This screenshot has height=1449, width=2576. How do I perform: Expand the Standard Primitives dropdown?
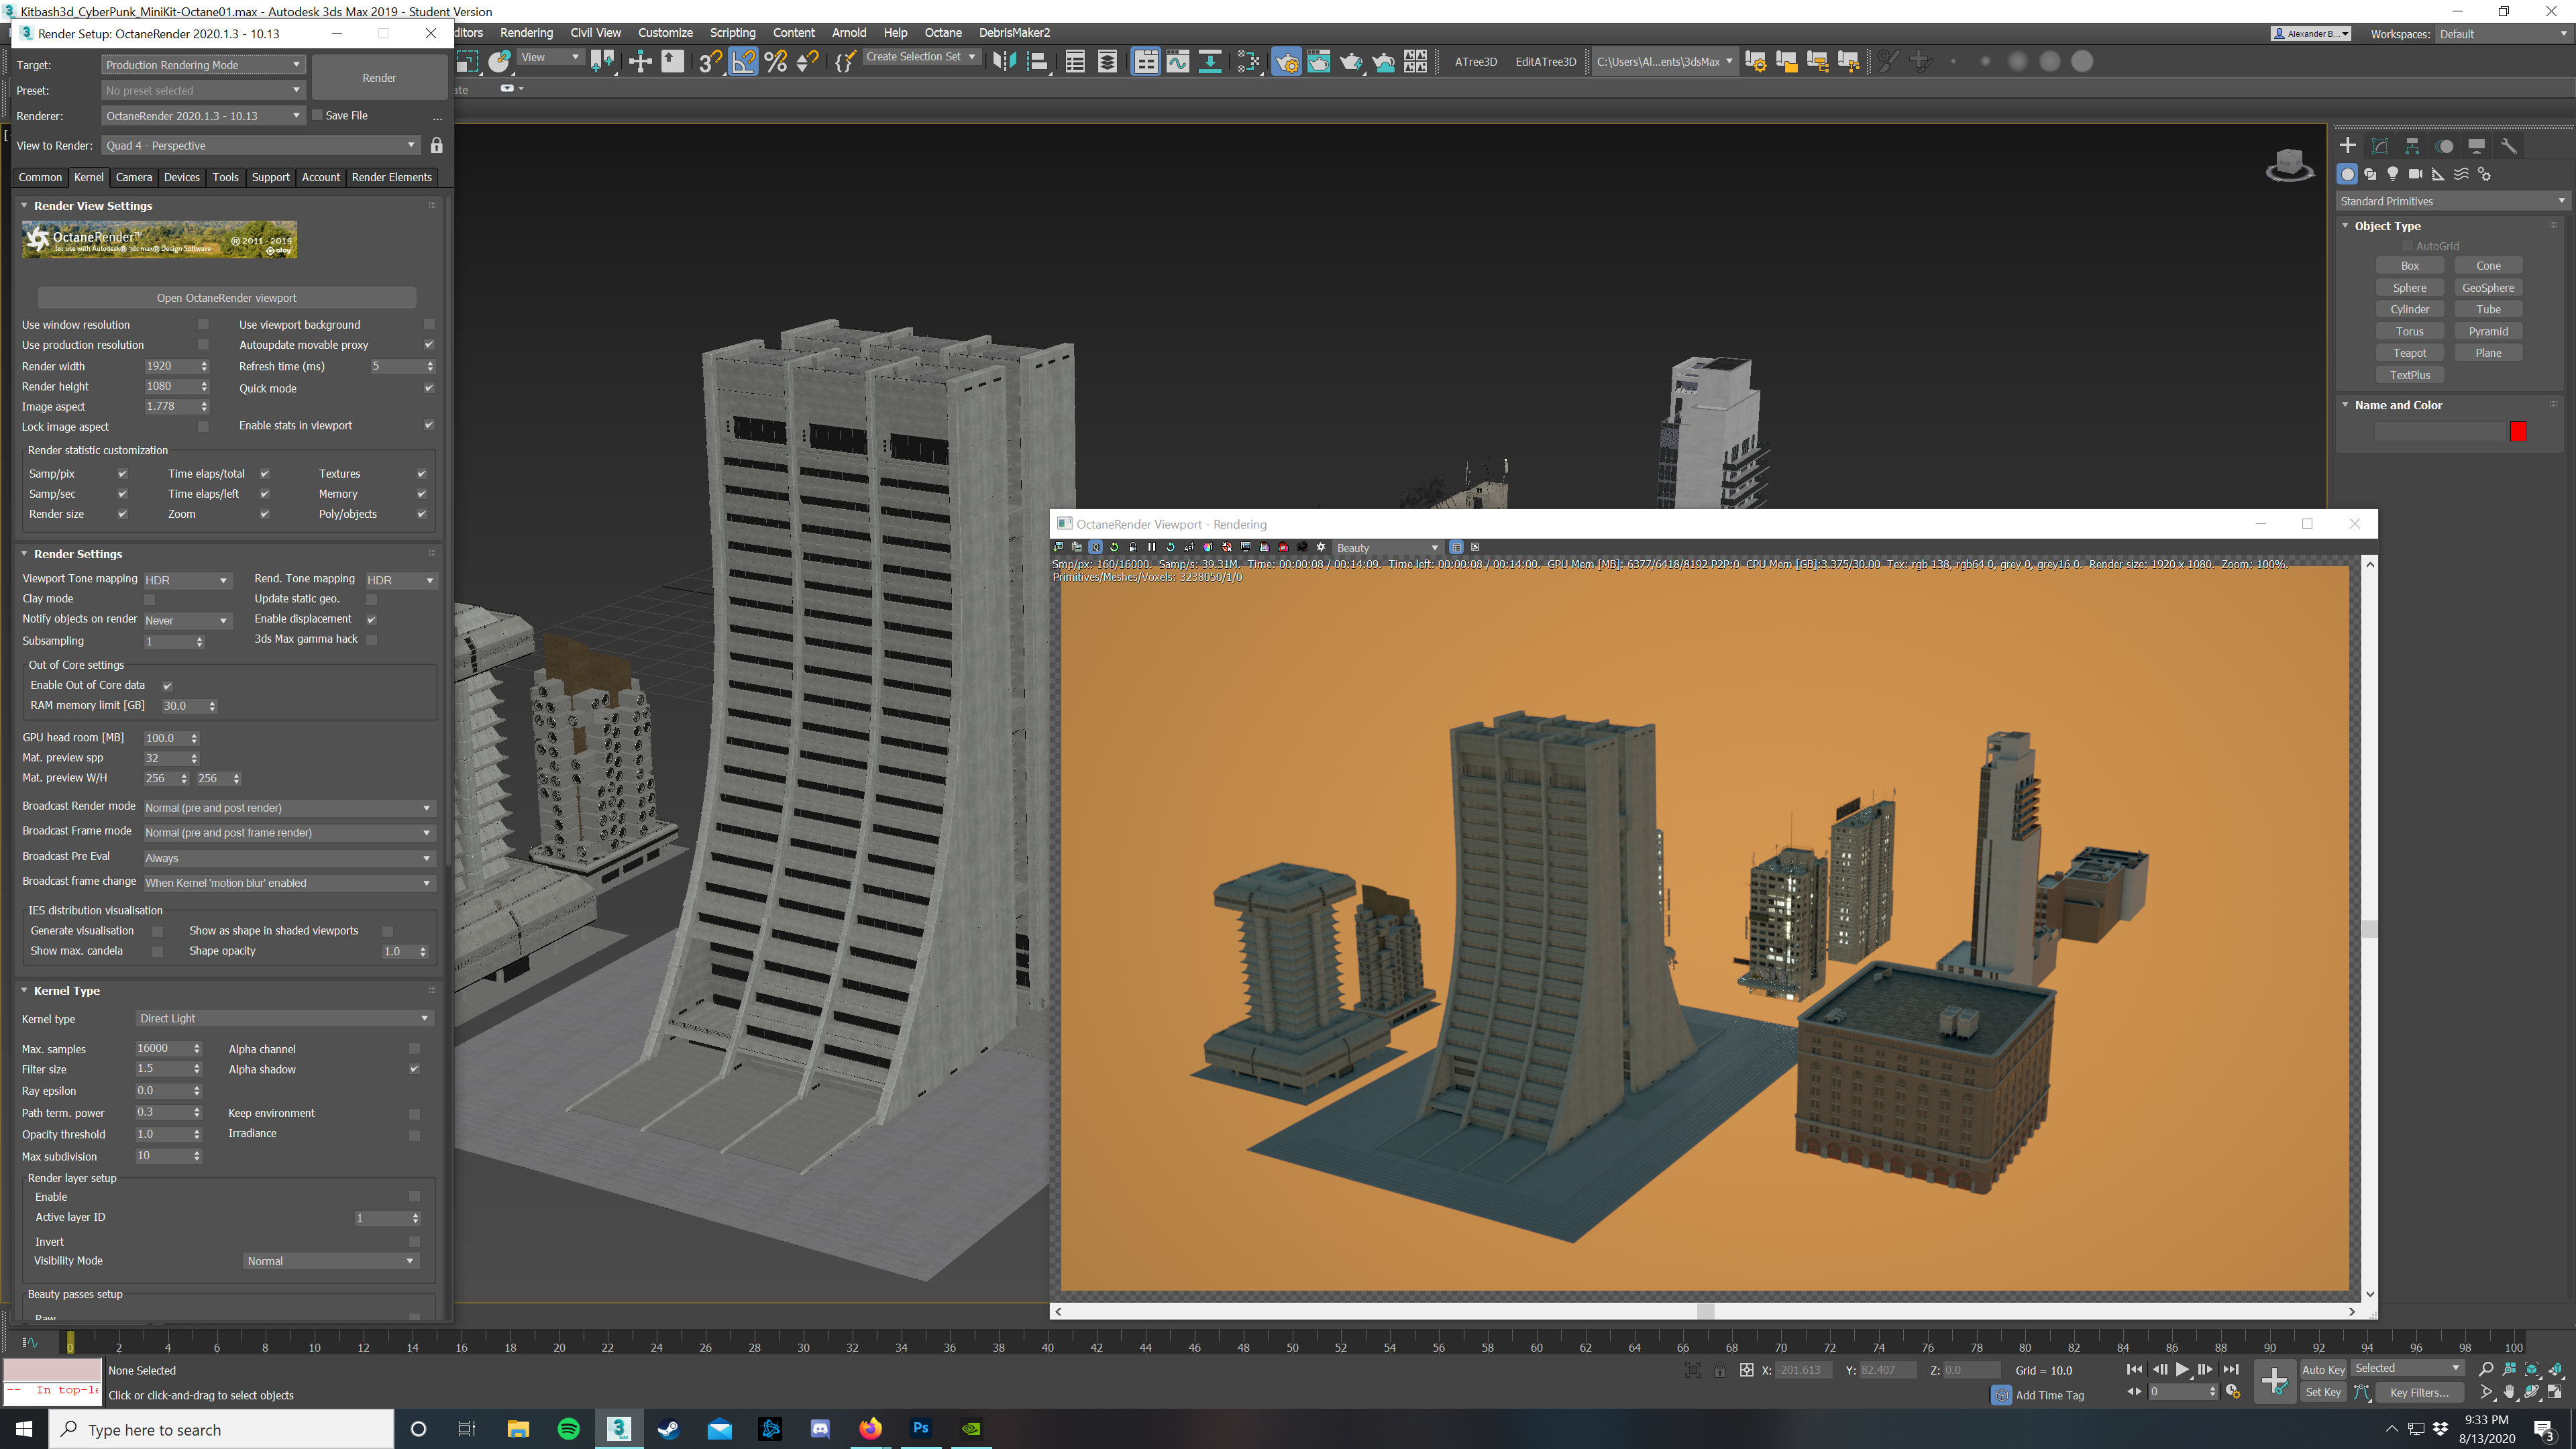(2450, 201)
